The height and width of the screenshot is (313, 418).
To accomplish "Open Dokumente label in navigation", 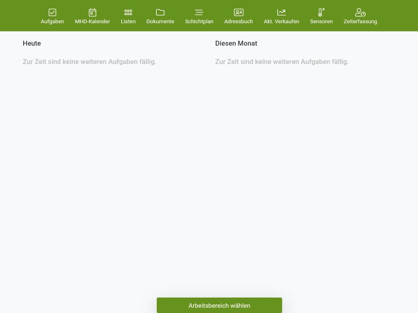I will pyautogui.click(x=160, y=22).
